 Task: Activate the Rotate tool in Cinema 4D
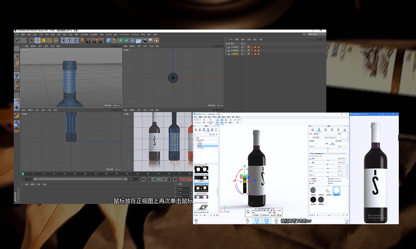tap(50, 40)
